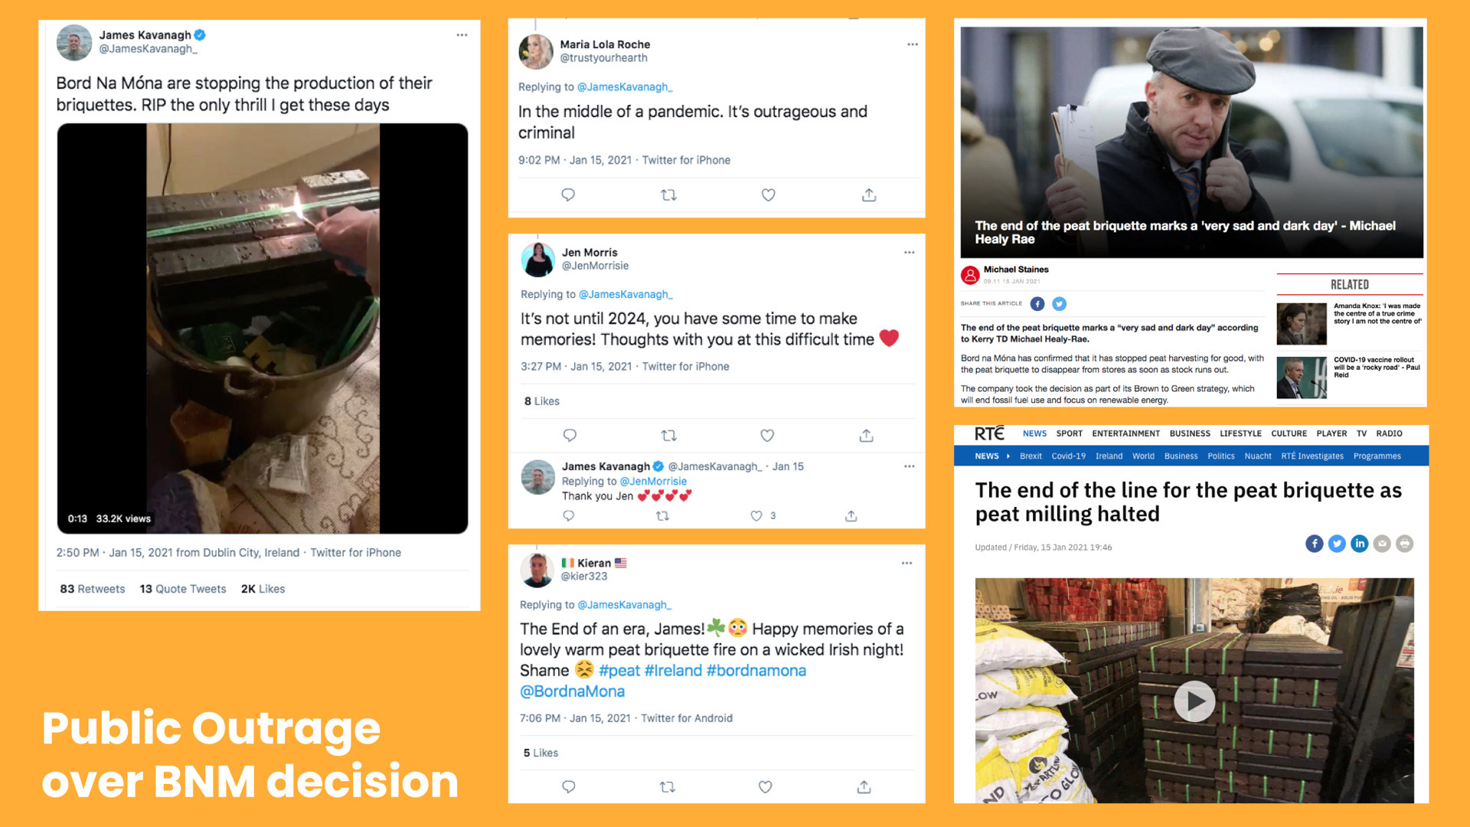Retweet Maria Lola Roche's reply

[668, 195]
